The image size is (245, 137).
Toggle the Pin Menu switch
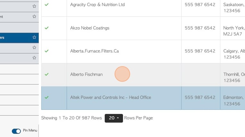pyautogui.click(x=16, y=131)
